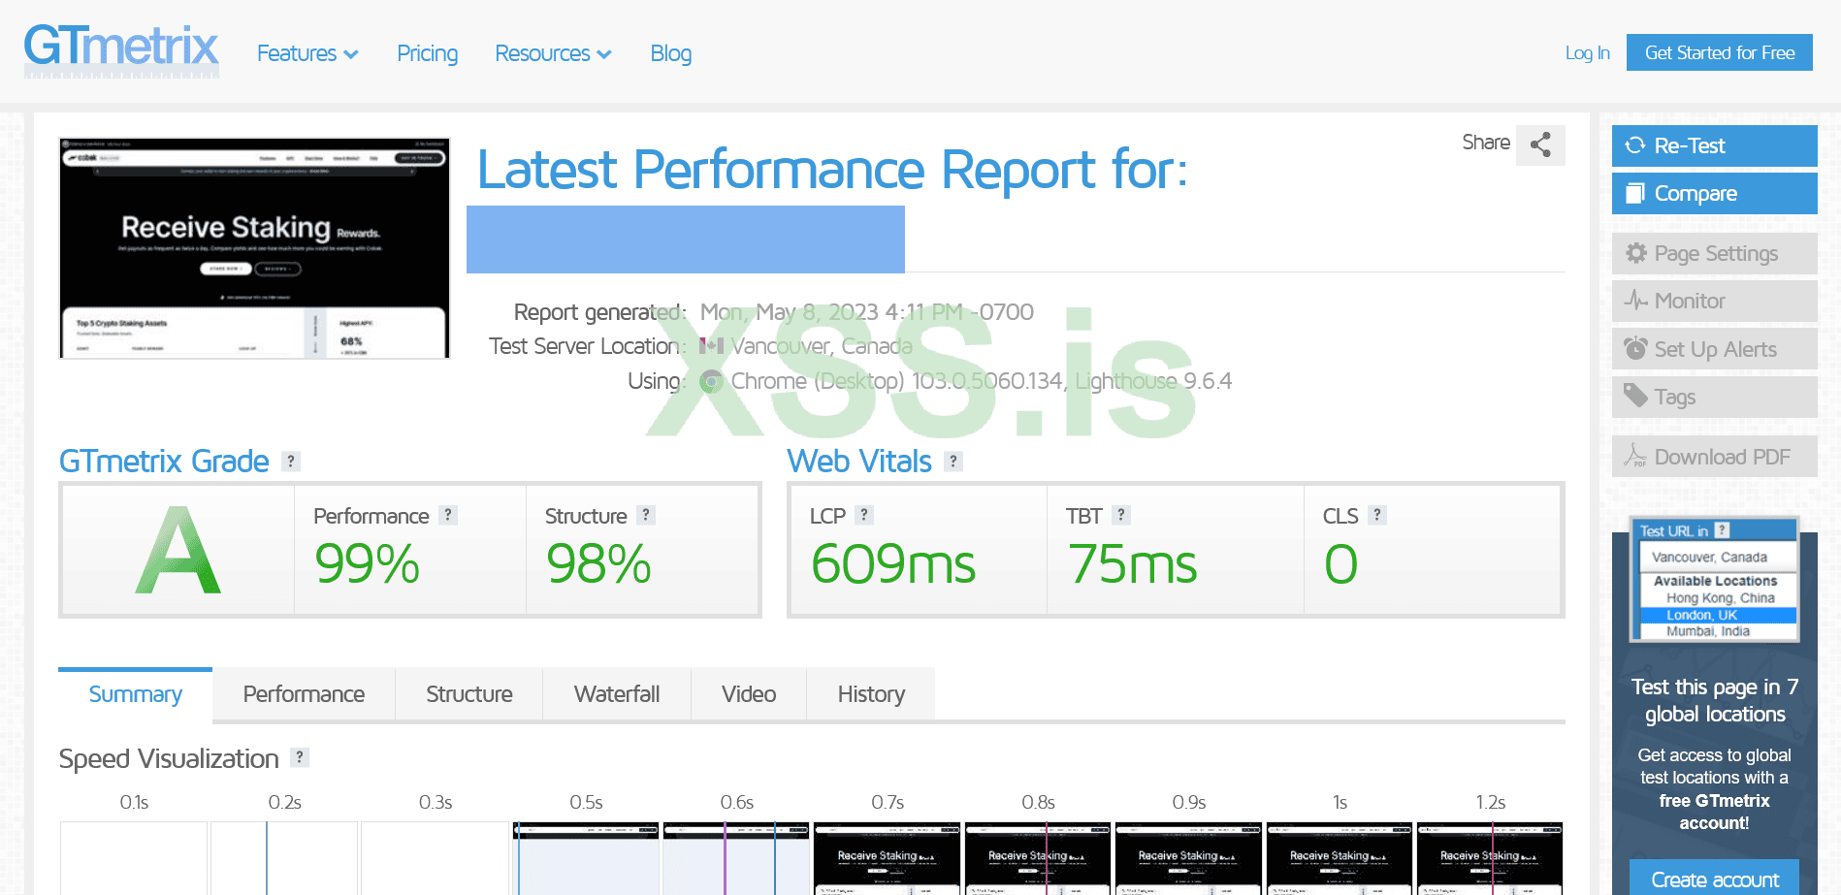
Task: Switch to the Waterfall tab
Action: pos(616,693)
